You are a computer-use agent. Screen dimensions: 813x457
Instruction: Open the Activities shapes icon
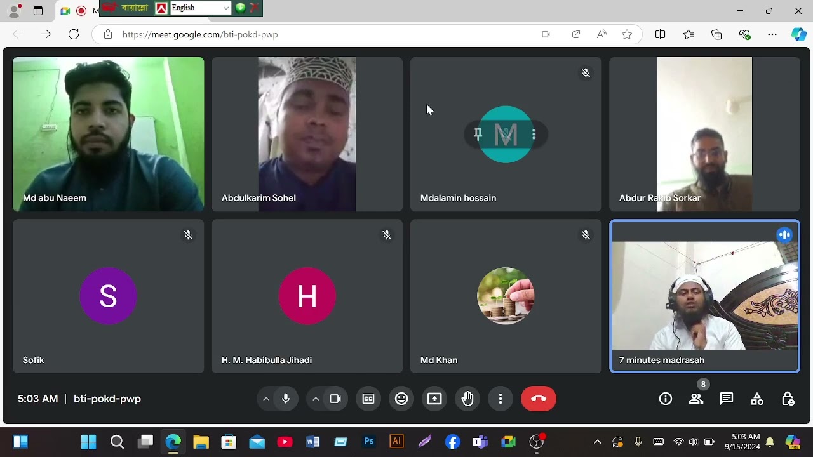click(x=757, y=399)
